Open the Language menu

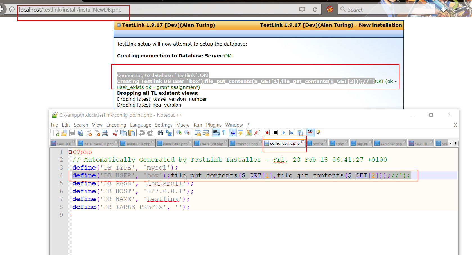tap(141, 125)
